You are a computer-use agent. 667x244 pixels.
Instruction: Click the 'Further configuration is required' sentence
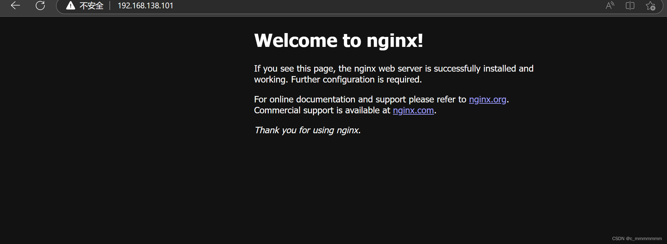click(x=356, y=80)
